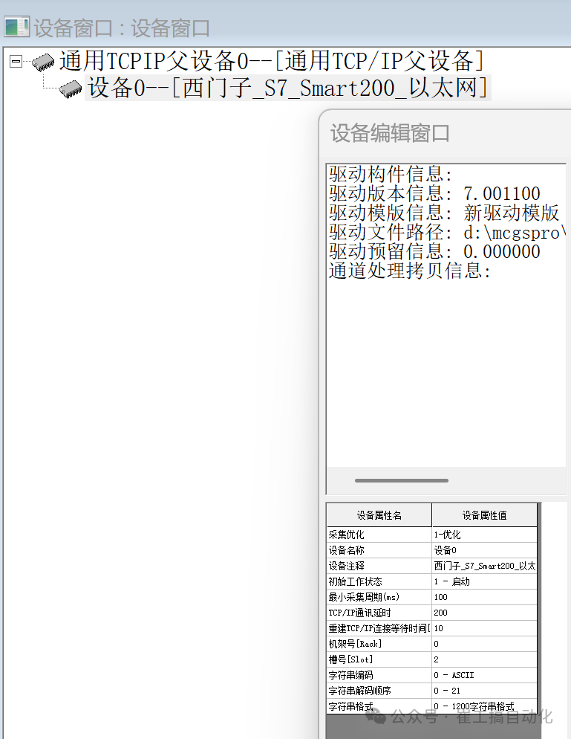Screen dimensions: 571x739
Task: Click the 驱动构件信息 line
Action: (391, 174)
